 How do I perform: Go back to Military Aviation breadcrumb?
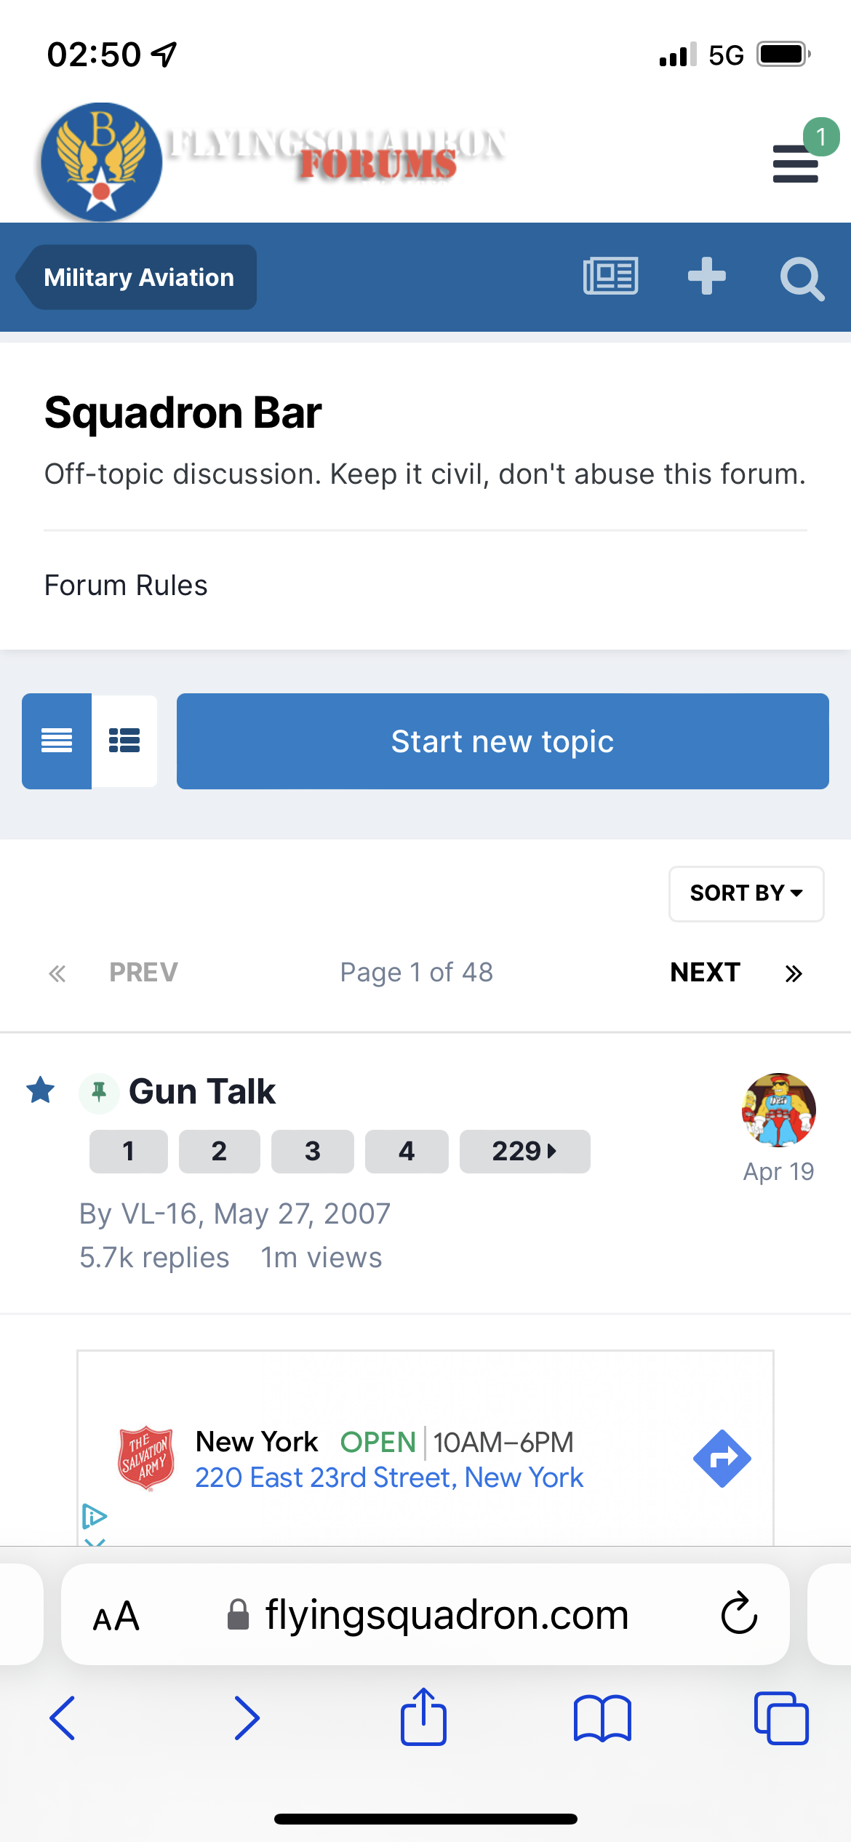point(138,277)
